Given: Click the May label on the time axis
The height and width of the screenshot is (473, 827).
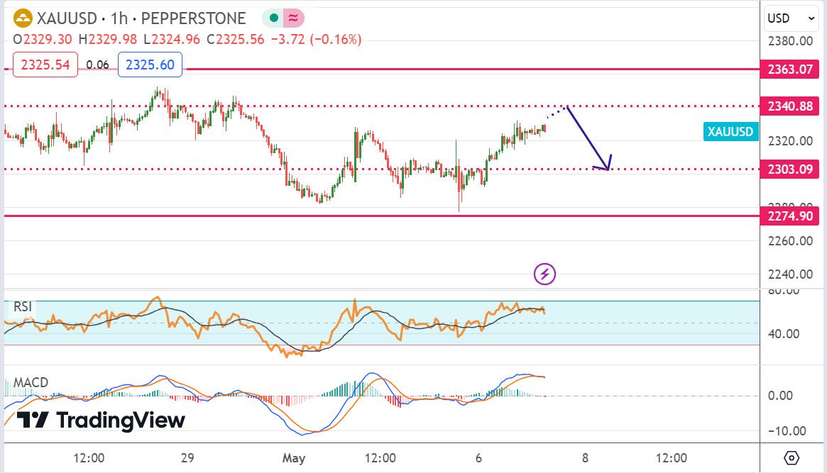Looking at the screenshot, I should 293,457.
